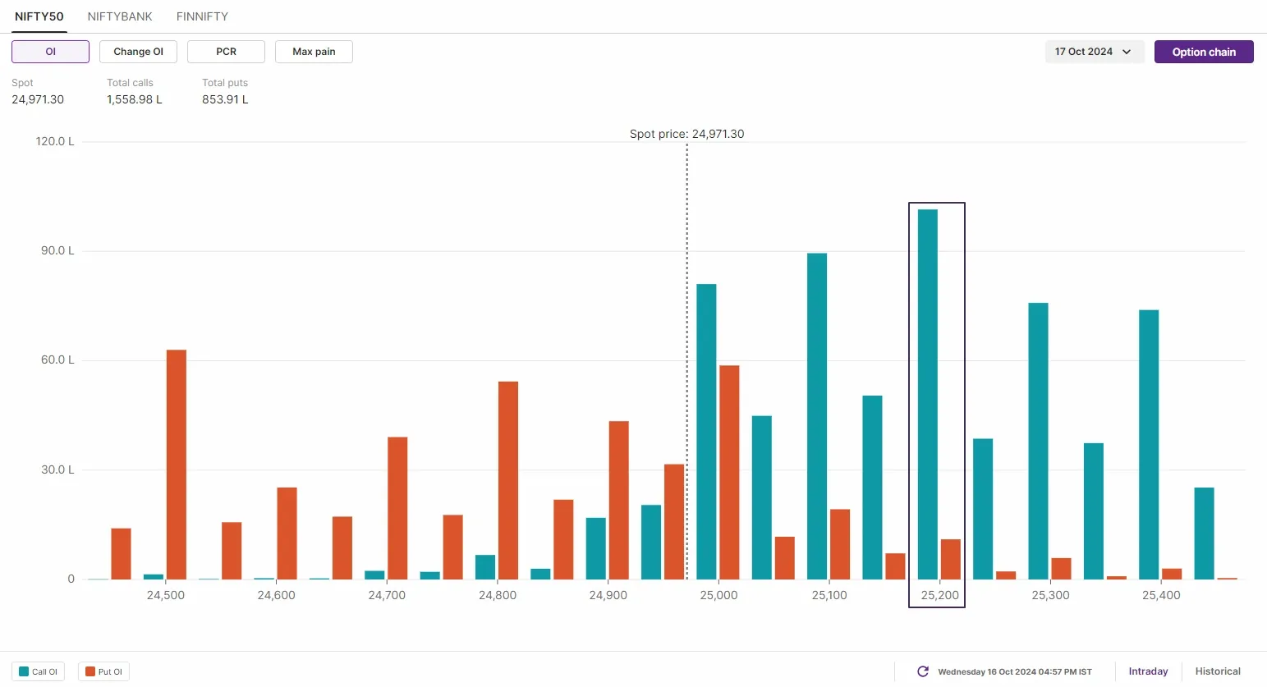Click the refresh icon beside the timestamp
The height and width of the screenshot is (687, 1267).
(x=923, y=671)
